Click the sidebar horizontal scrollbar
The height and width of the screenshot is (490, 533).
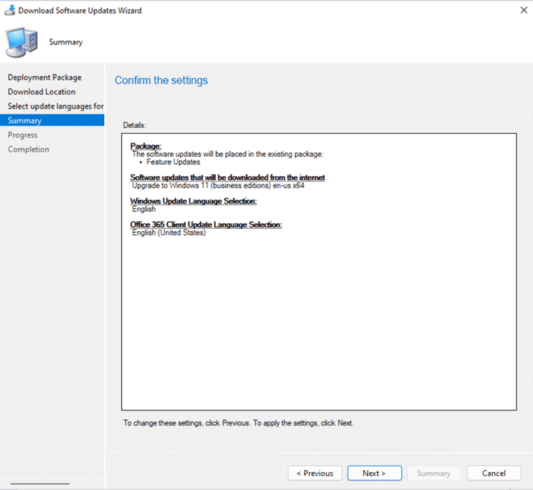(41, 484)
